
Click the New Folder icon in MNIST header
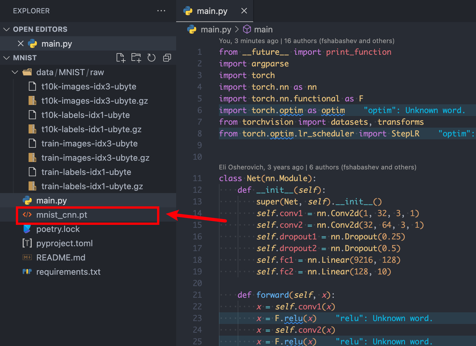(136, 58)
